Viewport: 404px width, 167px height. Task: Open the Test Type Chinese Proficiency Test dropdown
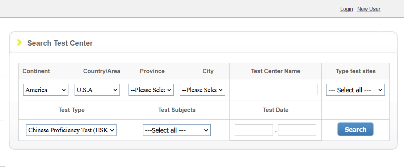click(71, 130)
